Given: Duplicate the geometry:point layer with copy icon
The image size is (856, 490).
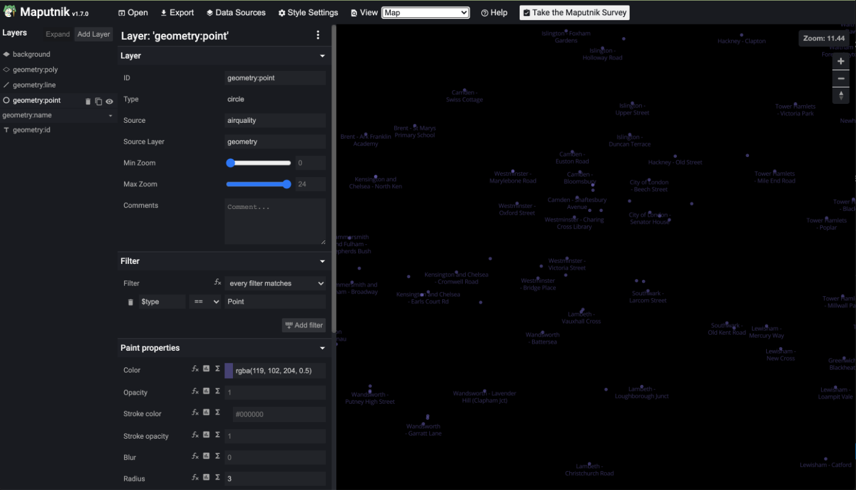Looking at the screenshot, I should (98, 101).
